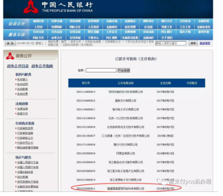Open 政务公开目录 link in sidebar
This screenshot has width=223, height=196.
pos(18,66)
